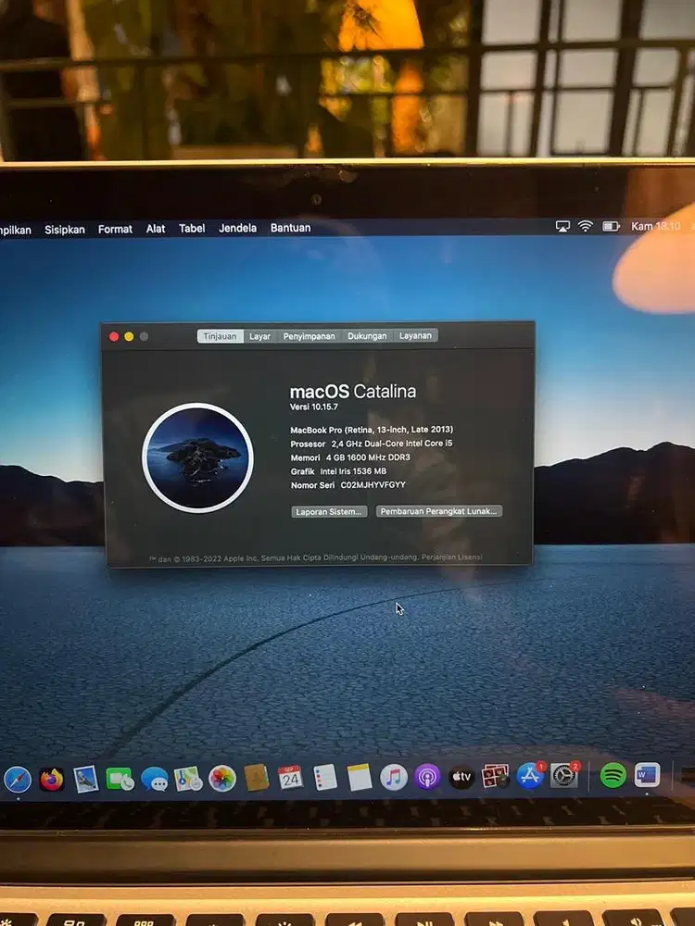Image resolution: width=695 pixels, height=926 pixels.
Task: Open App Store with update badge
Action: point(531,776)
